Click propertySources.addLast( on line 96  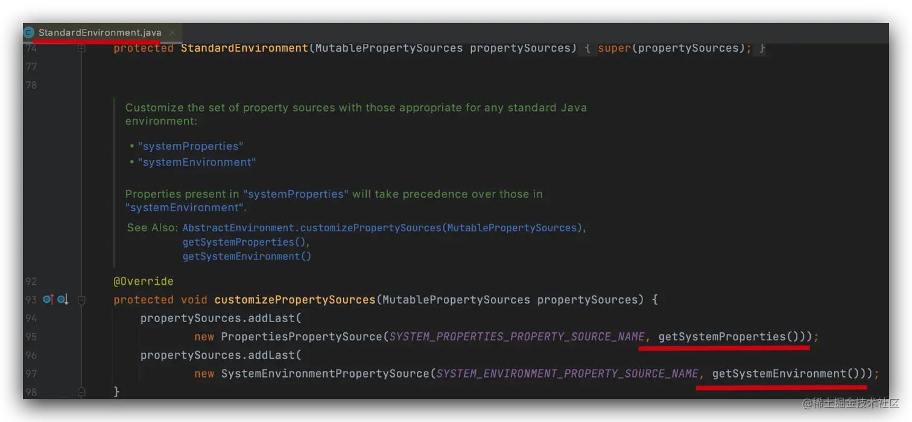[x=221, y=355]
